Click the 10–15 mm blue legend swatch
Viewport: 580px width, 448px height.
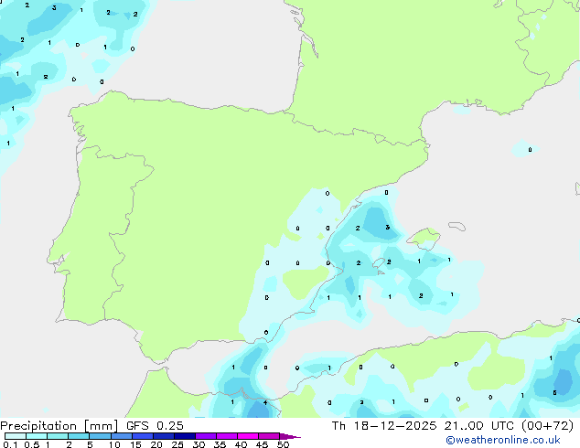tap(122, 436)
